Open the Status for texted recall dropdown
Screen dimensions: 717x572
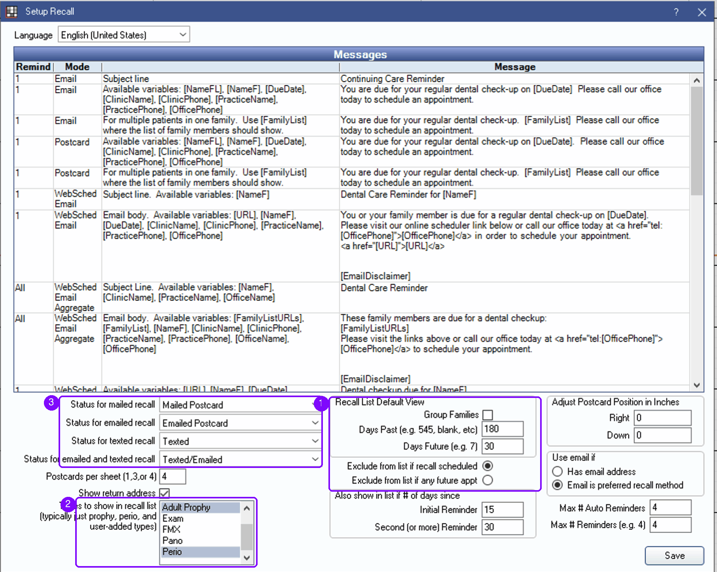241,441
